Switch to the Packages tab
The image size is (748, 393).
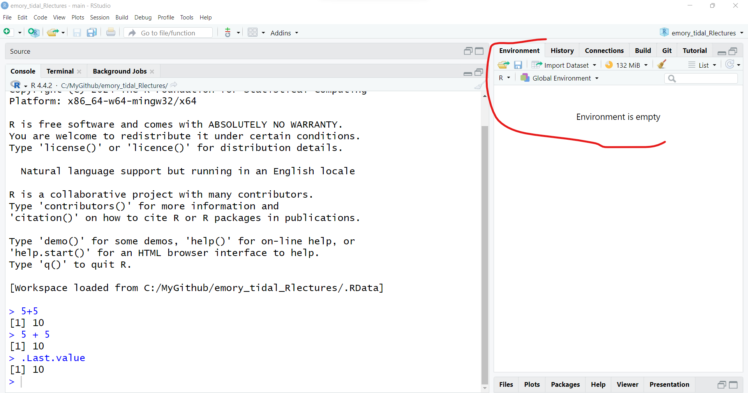[565, 384]
